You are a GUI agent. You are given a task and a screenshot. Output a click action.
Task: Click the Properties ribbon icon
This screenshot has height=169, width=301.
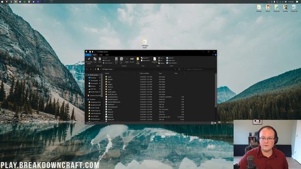pyautogui.click(x=155, y=60)
